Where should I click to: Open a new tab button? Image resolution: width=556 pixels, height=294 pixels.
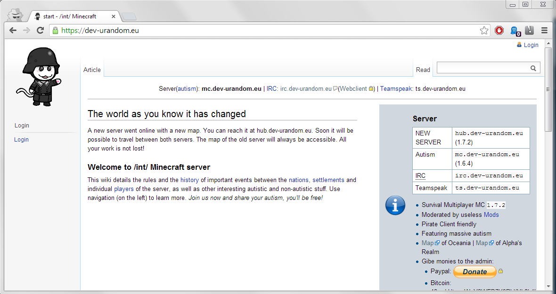(x=129, y=16)
